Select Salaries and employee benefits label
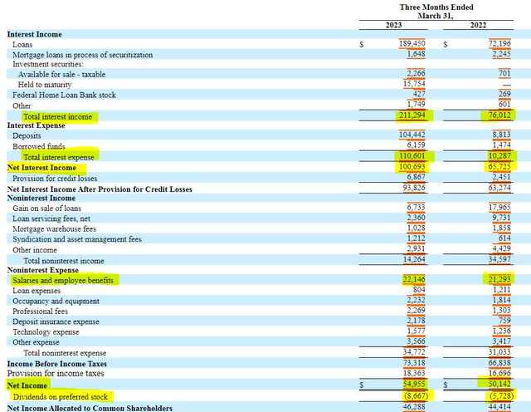This screenshot has width=531, height=412. coord(63,281)
